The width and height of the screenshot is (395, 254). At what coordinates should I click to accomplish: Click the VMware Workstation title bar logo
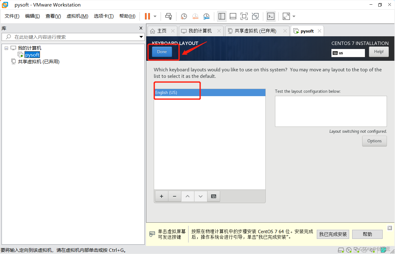(5, 5)
